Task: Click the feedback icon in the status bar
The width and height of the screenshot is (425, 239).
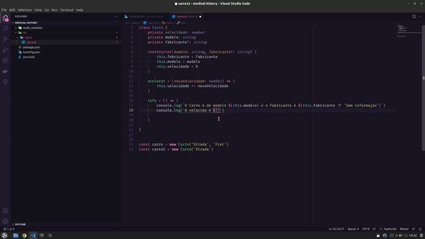Action: [x=414, y=229]
